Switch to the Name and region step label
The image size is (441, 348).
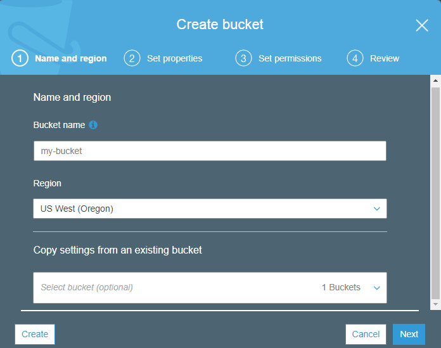71,58
